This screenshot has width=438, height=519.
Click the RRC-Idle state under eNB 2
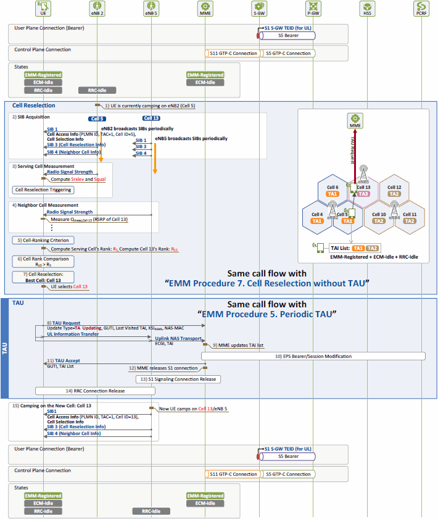[x=97, y=90]
